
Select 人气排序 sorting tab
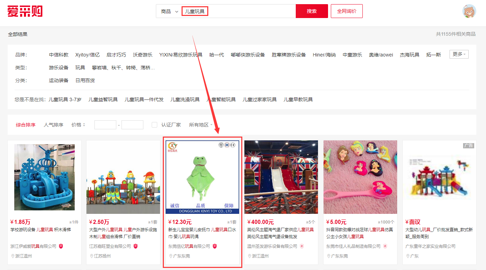53,125
